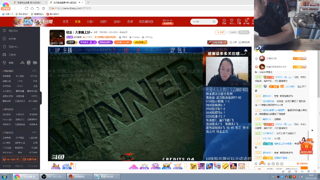Select DOTA2 in sidebar game list

point(34,76)
